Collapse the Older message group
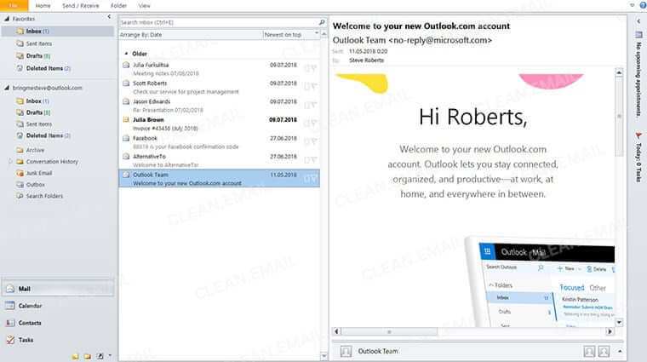Screen dimensions: 647x362 (126, 54)
